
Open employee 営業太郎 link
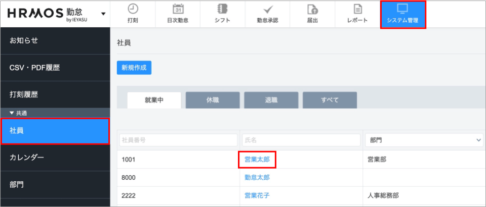[257, 159]
